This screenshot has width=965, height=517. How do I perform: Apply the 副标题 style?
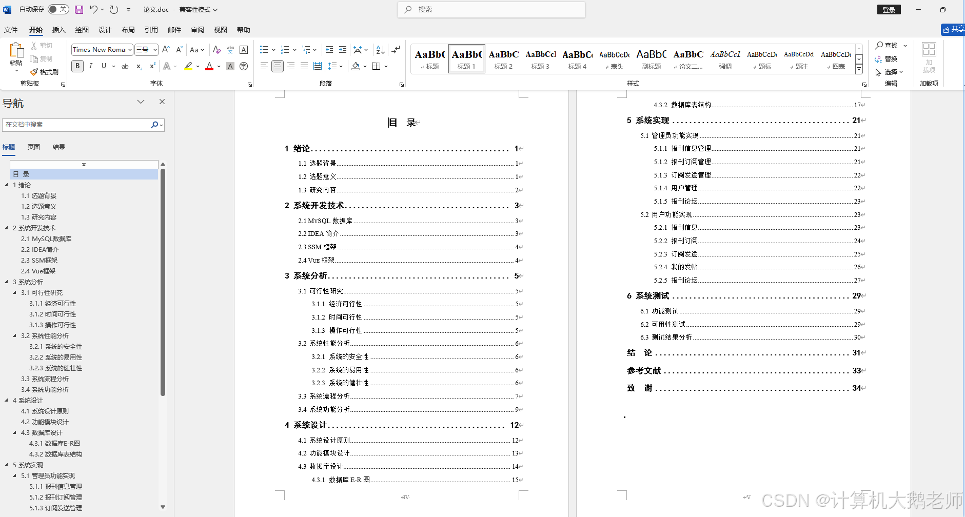652,59
